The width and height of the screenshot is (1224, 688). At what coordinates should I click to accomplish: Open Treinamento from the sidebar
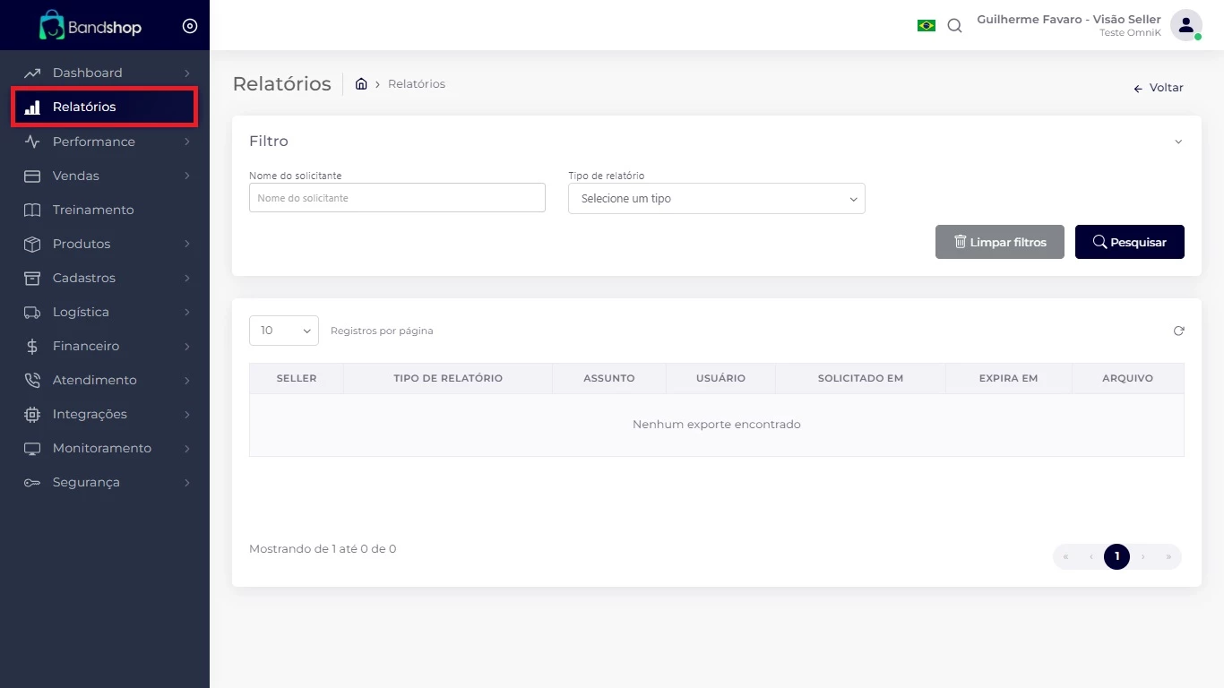point(93,210)
